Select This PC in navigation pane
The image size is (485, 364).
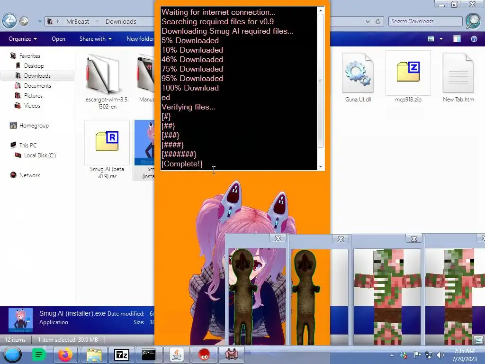click(27, 145)
